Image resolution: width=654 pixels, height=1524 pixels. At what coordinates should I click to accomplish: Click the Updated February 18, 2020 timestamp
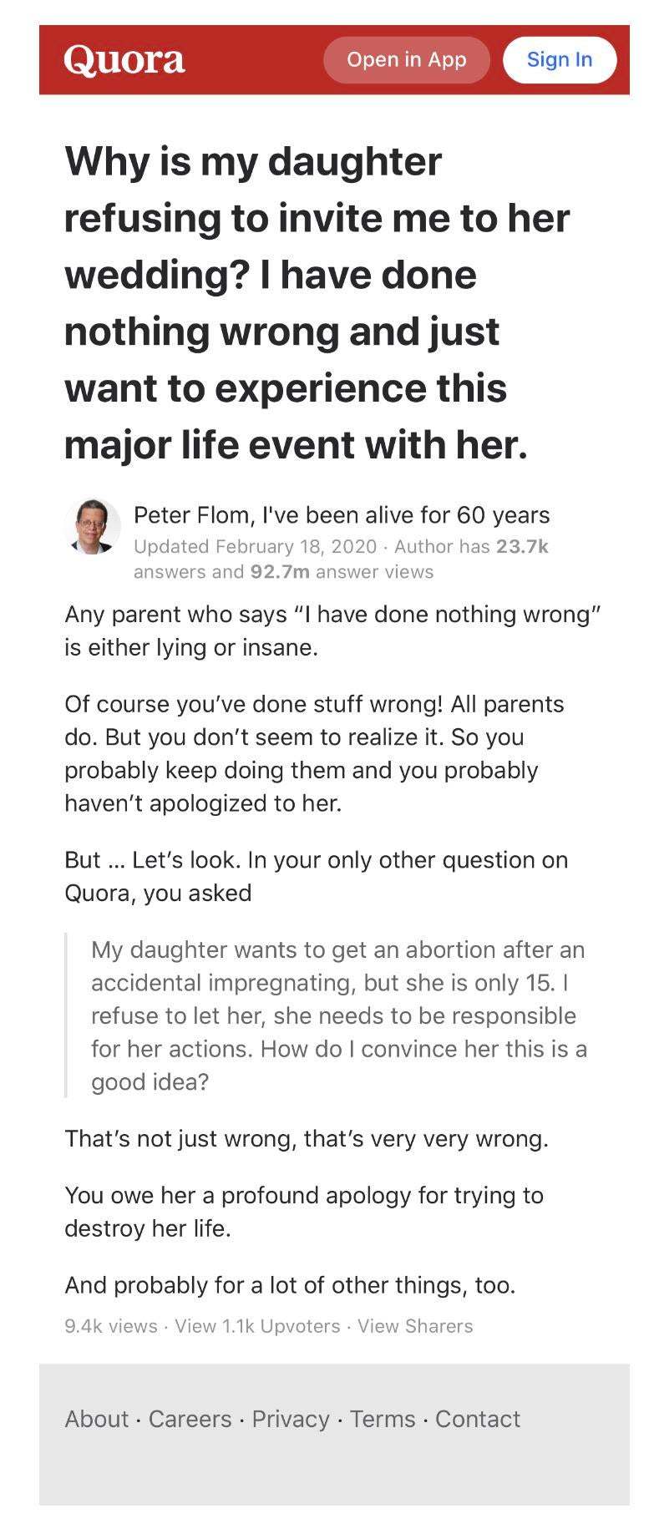(x=255, y=546)
